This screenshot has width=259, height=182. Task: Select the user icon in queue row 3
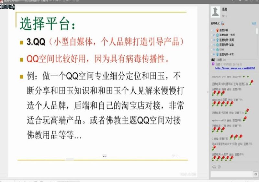pos(217,40)
